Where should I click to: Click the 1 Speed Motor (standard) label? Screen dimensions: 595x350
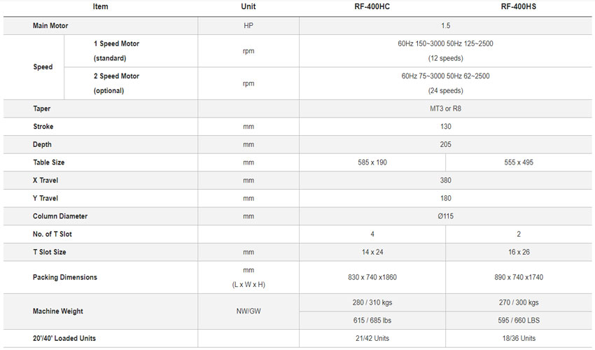pyautogui.click(x=116, y=50)
